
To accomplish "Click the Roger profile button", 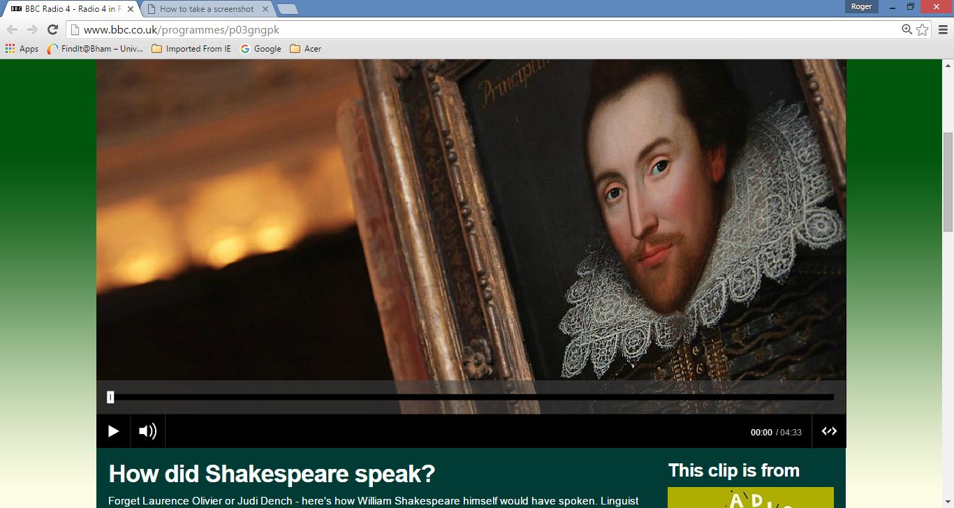I will click(861, 6).
